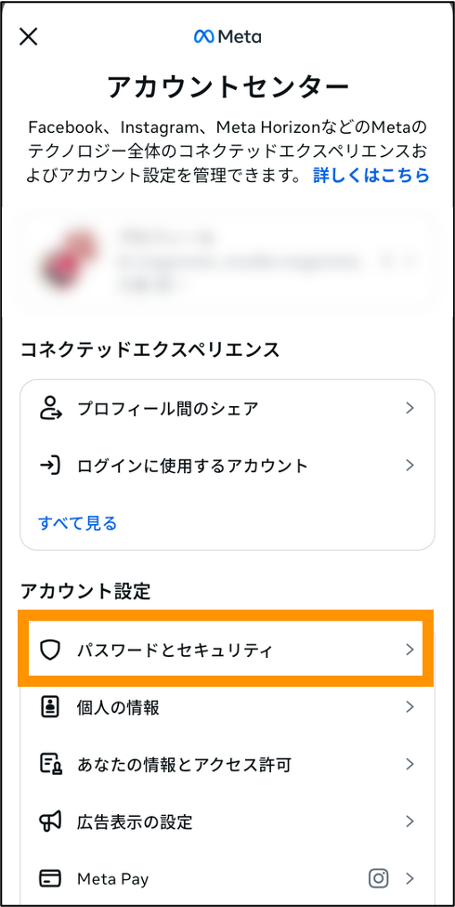Click the すべて見る link
The image size is (455, 907).
click(x=77, y=523)
